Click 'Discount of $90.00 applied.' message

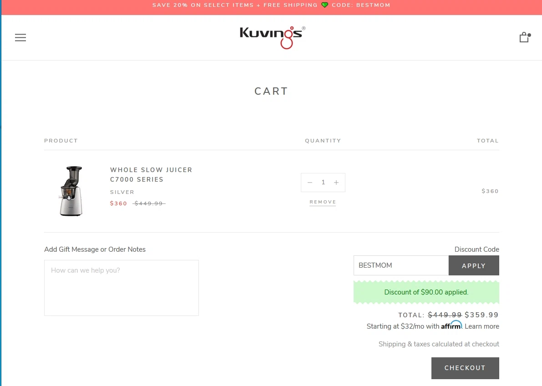[x=426, y=292]
